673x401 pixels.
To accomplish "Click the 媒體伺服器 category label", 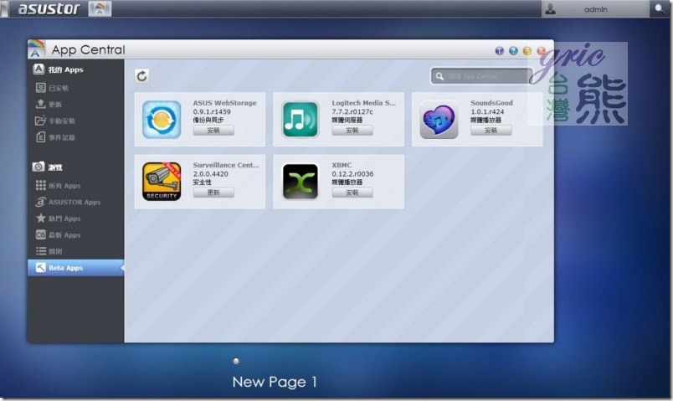I will point(347,120).
